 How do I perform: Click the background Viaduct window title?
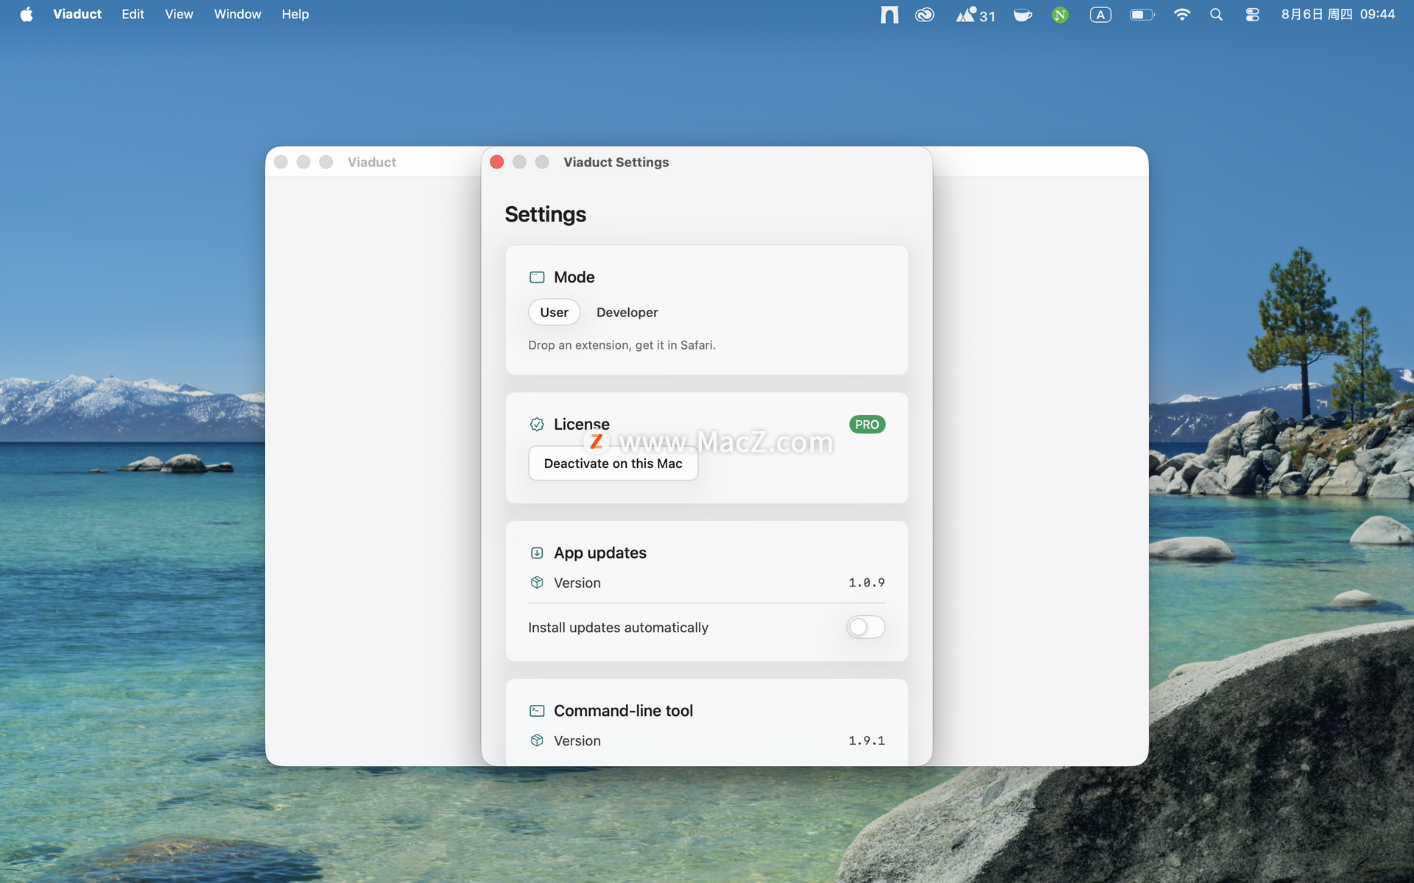[x=372, y=162]
